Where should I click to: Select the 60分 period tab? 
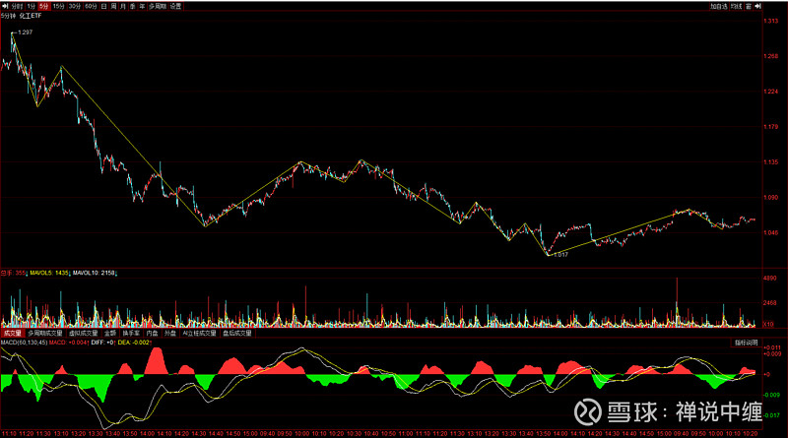click(91, 6)
